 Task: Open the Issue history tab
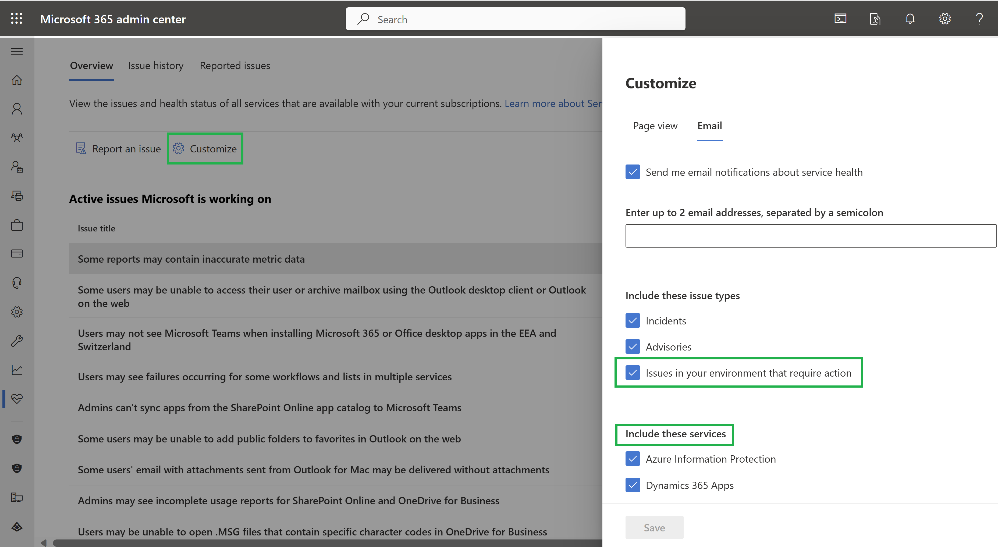tap(156, 65)
